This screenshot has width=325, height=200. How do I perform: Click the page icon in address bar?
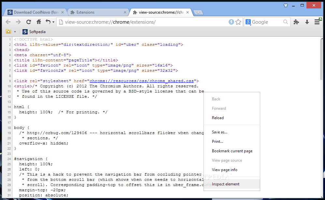pyautogui.click(x=61, y=22)
